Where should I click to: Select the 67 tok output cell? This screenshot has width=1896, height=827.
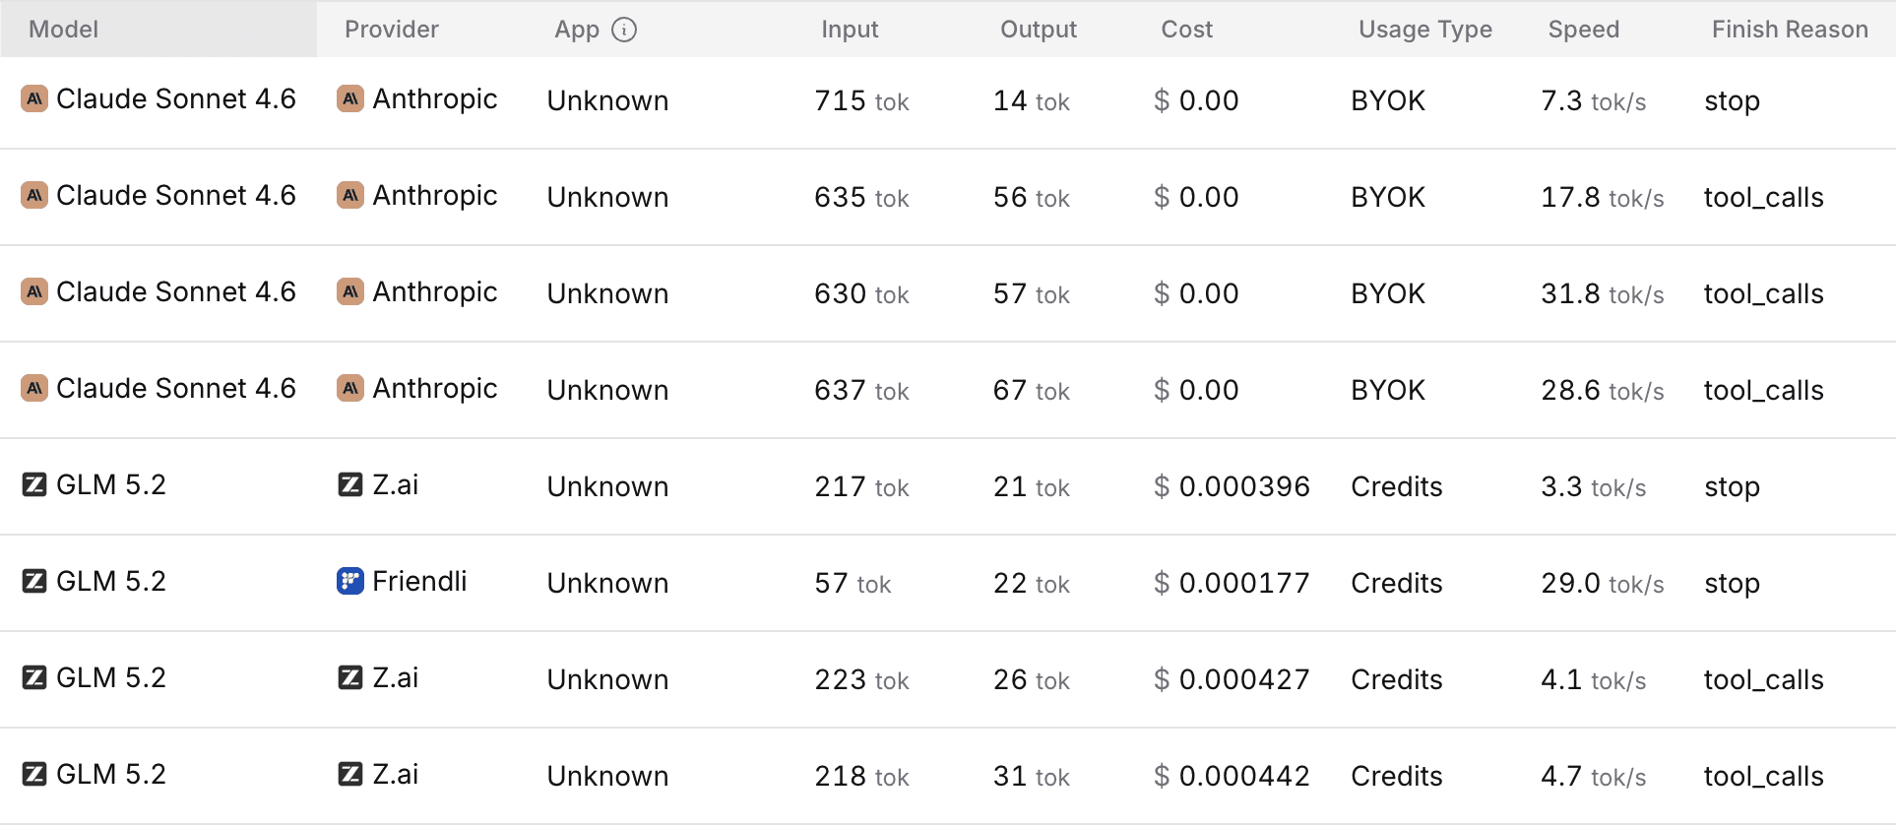coord(1032,390)
